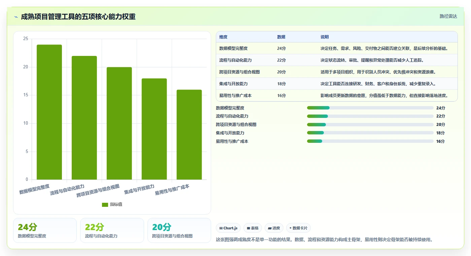Click the 流程与自动化能力 x-axis label
Viewport: 471px width, 256px height.
(x=67, y=190)
